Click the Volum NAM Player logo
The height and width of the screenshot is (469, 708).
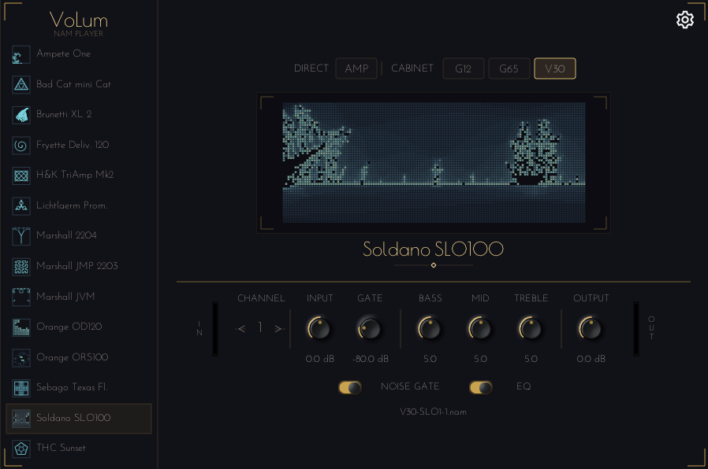point(79,24)
